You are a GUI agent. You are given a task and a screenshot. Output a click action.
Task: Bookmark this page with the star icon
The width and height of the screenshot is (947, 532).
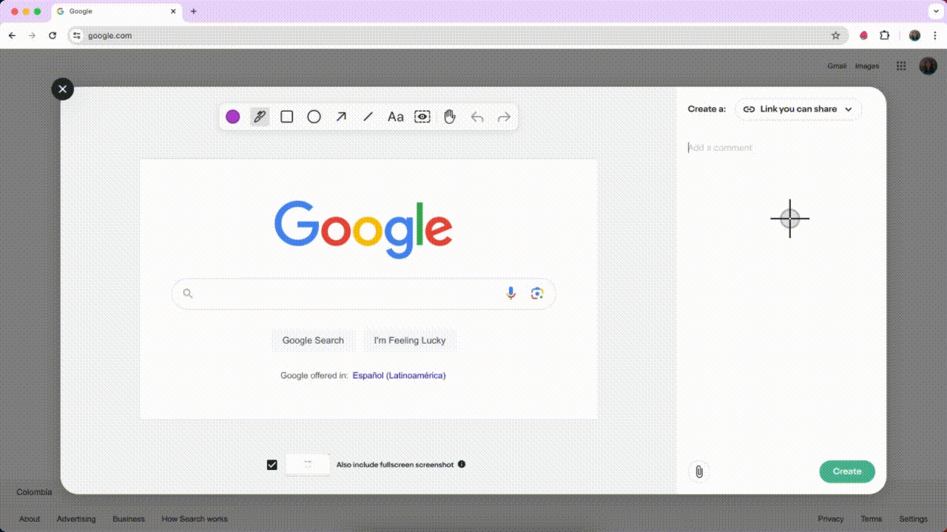click(836, 35)
